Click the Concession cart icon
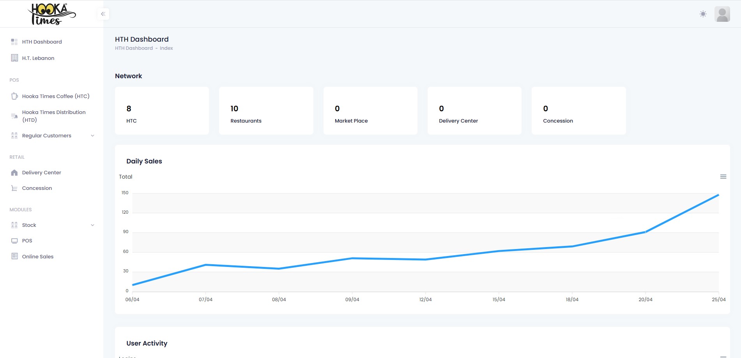The height and width of the screenshot is (358, 741). tap(14, 188)
